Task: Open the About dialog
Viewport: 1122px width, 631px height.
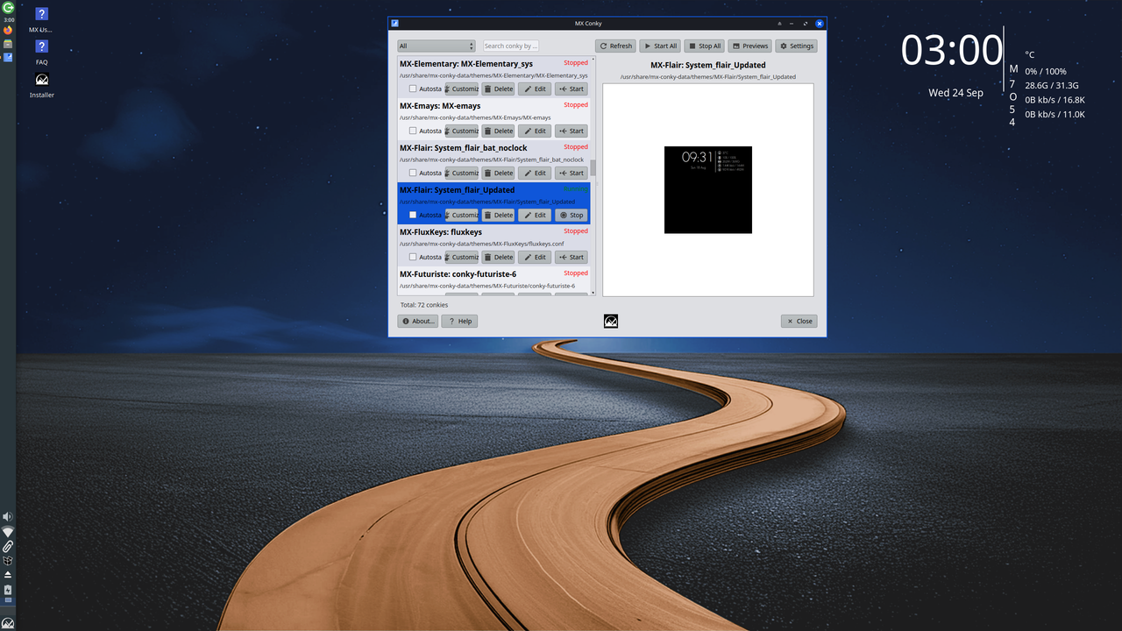Action: (418, 322)
